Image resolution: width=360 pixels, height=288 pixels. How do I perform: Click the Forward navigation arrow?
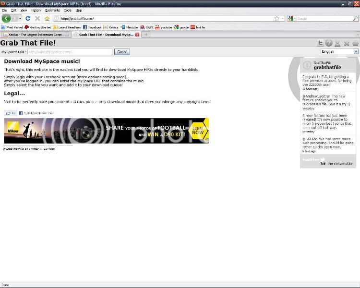(x=15, y=18)
